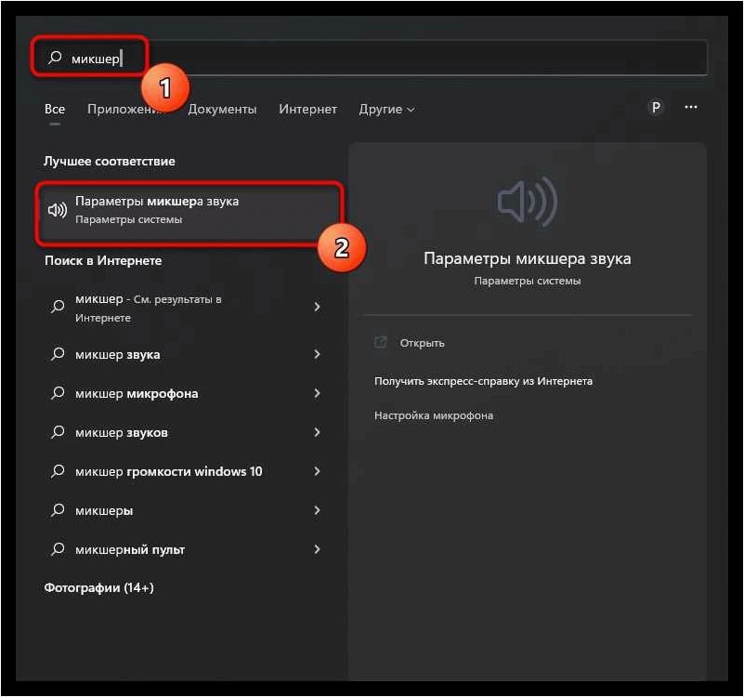
Task: Open the Настройка микрофона link
Action: [434, 415]
